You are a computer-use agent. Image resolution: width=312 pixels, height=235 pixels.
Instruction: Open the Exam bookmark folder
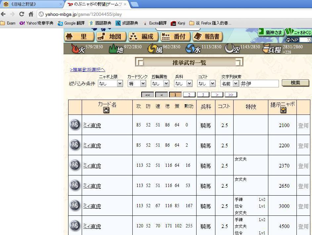click(8, 23)
